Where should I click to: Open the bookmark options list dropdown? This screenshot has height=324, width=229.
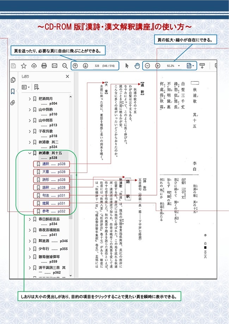click(x=26, y=87)
